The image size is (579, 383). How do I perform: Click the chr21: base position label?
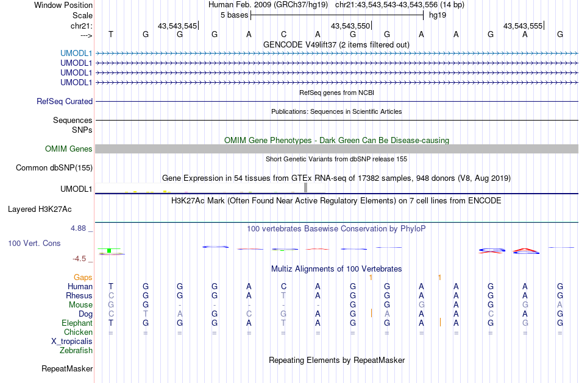click(82, 26)
